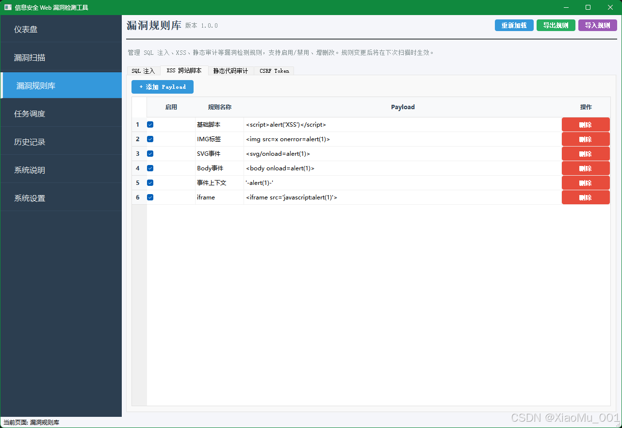The image size is (622, 428).
Task: Click the 操作 column header
Action: click(586, 107)
